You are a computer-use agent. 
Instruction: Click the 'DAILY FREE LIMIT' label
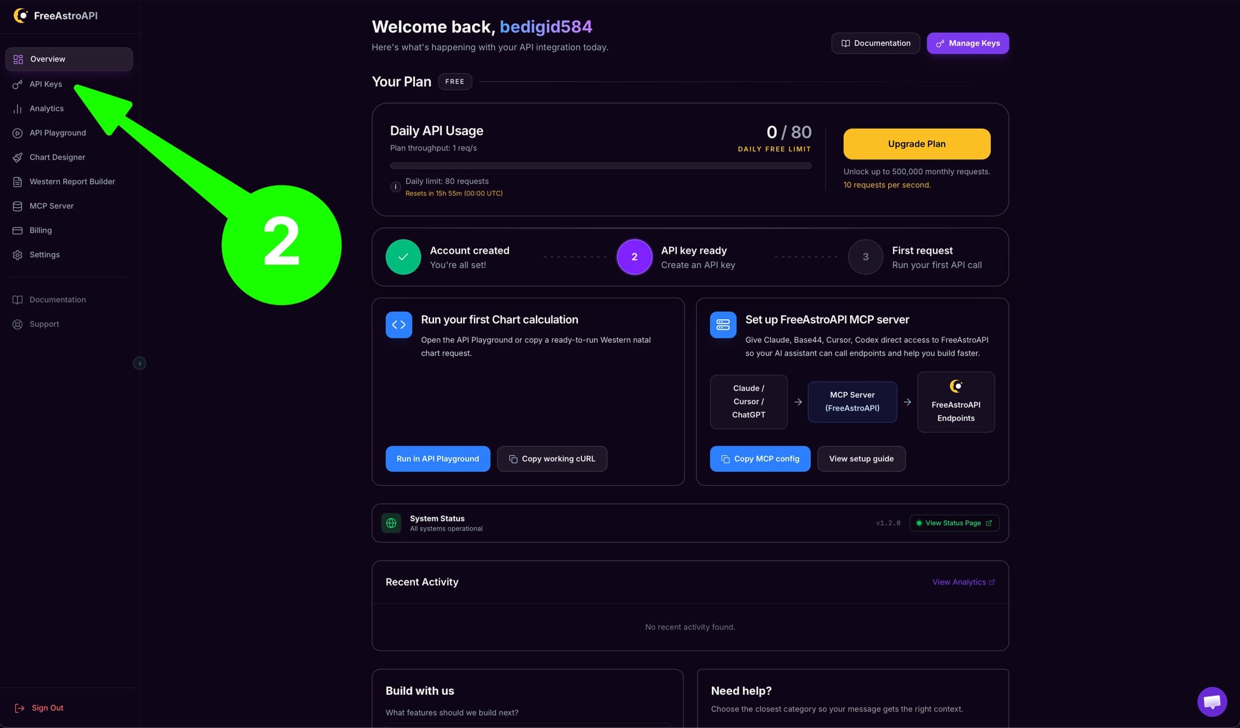(774, 149)
